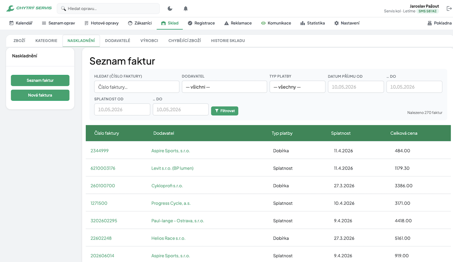Open Statistika section
The width and height of the screenshot is (453, 262).
point(313,23)
